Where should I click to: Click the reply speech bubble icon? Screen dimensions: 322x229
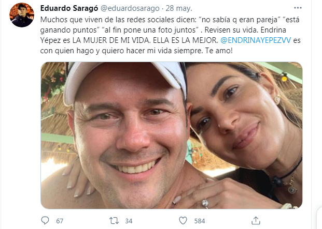click(45, 221)
